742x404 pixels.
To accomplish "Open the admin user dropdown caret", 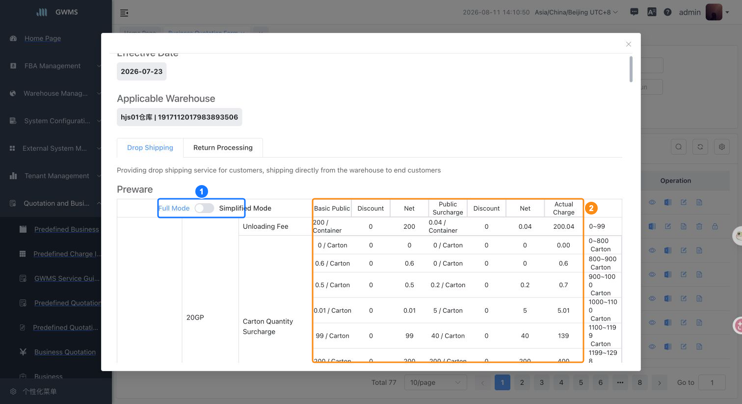I will [727, 13].
